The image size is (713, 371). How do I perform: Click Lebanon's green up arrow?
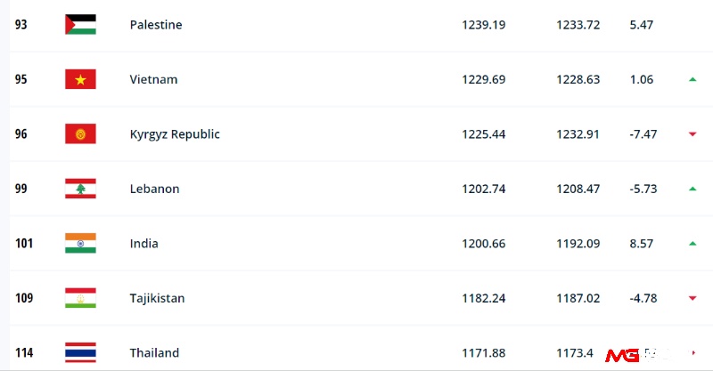click(693, 189)
